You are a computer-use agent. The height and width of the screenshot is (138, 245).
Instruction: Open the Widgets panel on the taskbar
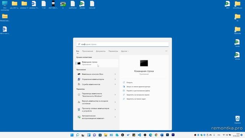click(x=89, y=135)
